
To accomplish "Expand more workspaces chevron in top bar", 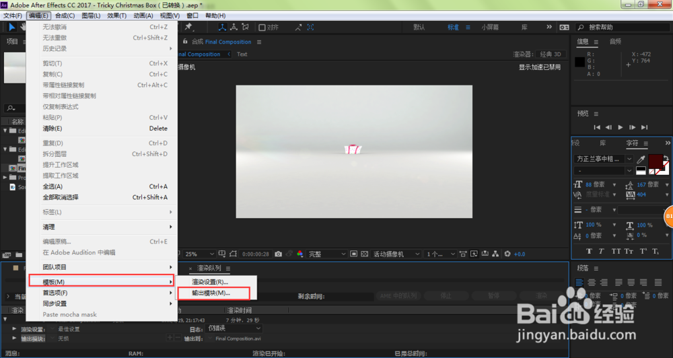I will (x=549, y=27).
